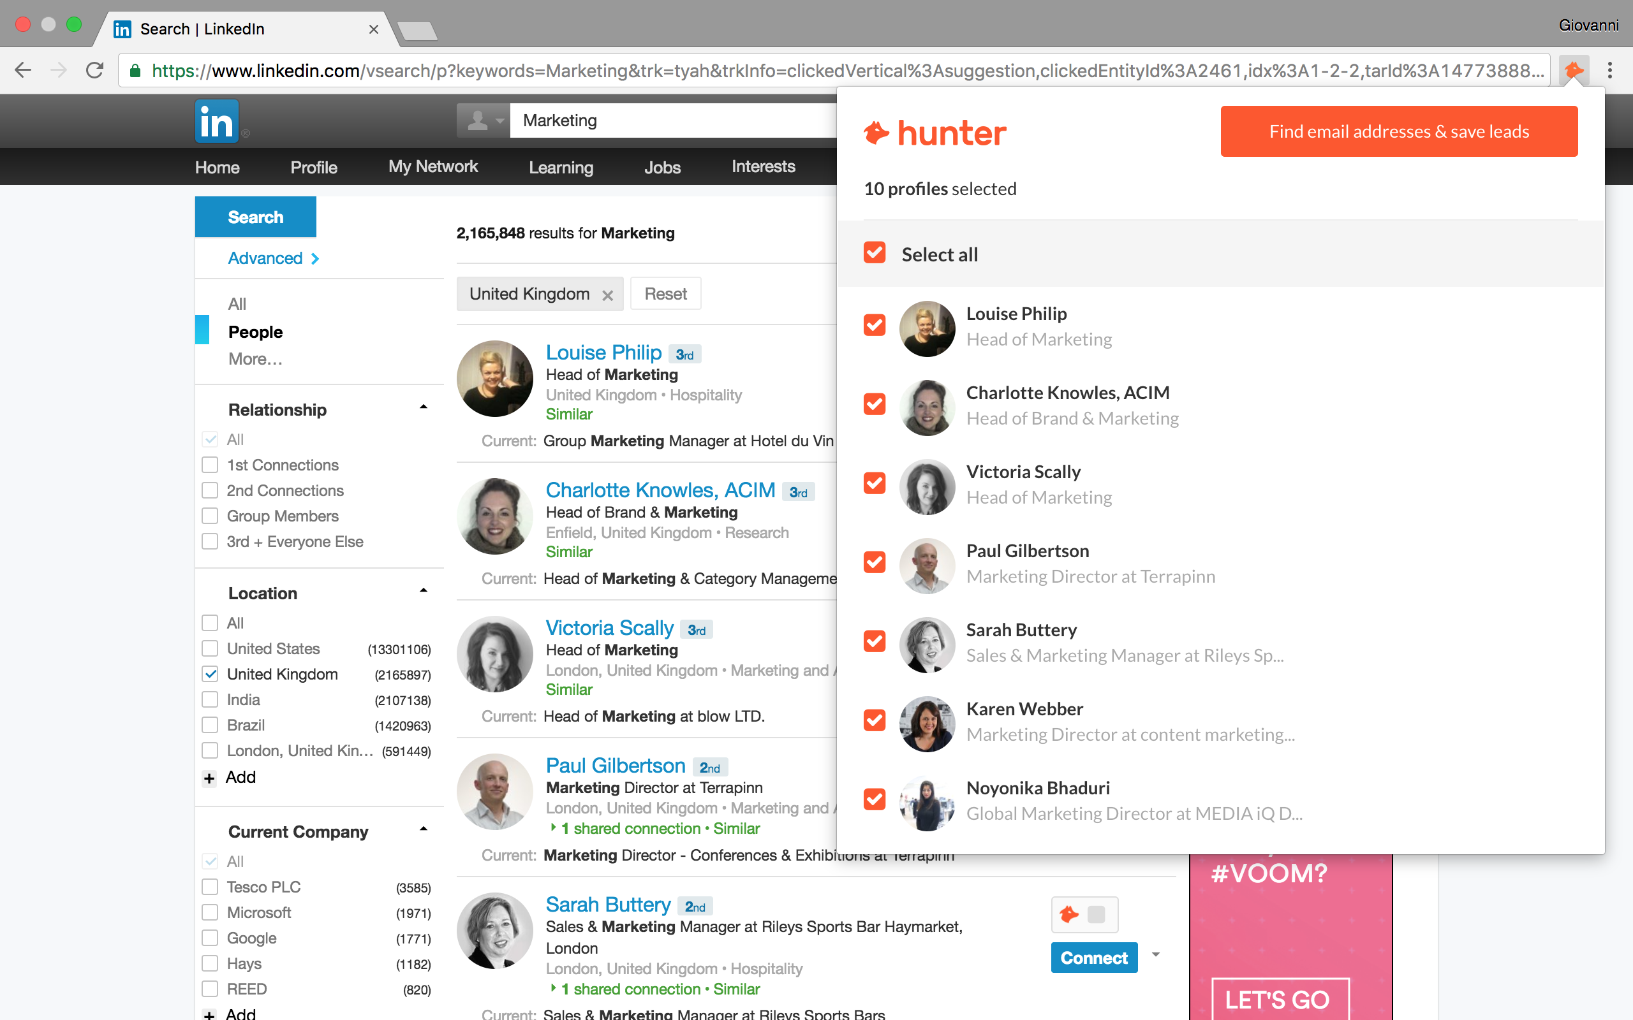Open Paul Gilbertson's photo in search results
Screen dimensions: 1633x1020
494,791
